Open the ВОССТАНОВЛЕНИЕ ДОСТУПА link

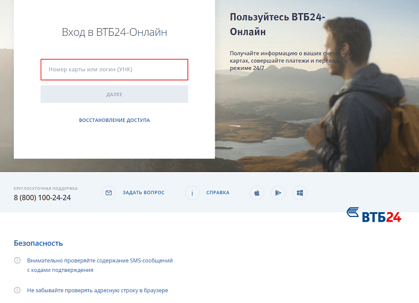point(114,120)
